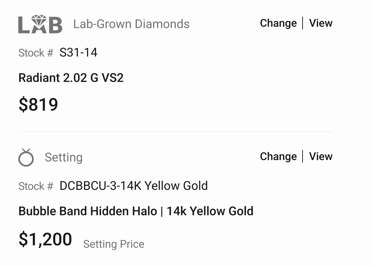Click the Setting Price label
Viewport: 372px width, 266px height.
(114, 244)
